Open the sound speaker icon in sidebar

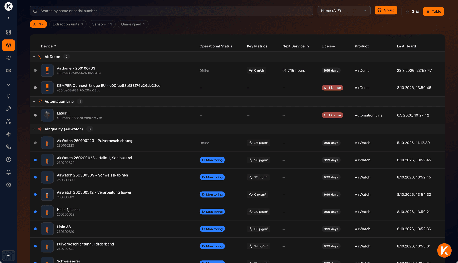pos(8,71)
